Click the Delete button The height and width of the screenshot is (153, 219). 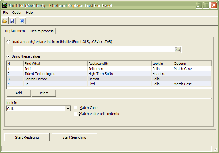(x=44, y=93)
